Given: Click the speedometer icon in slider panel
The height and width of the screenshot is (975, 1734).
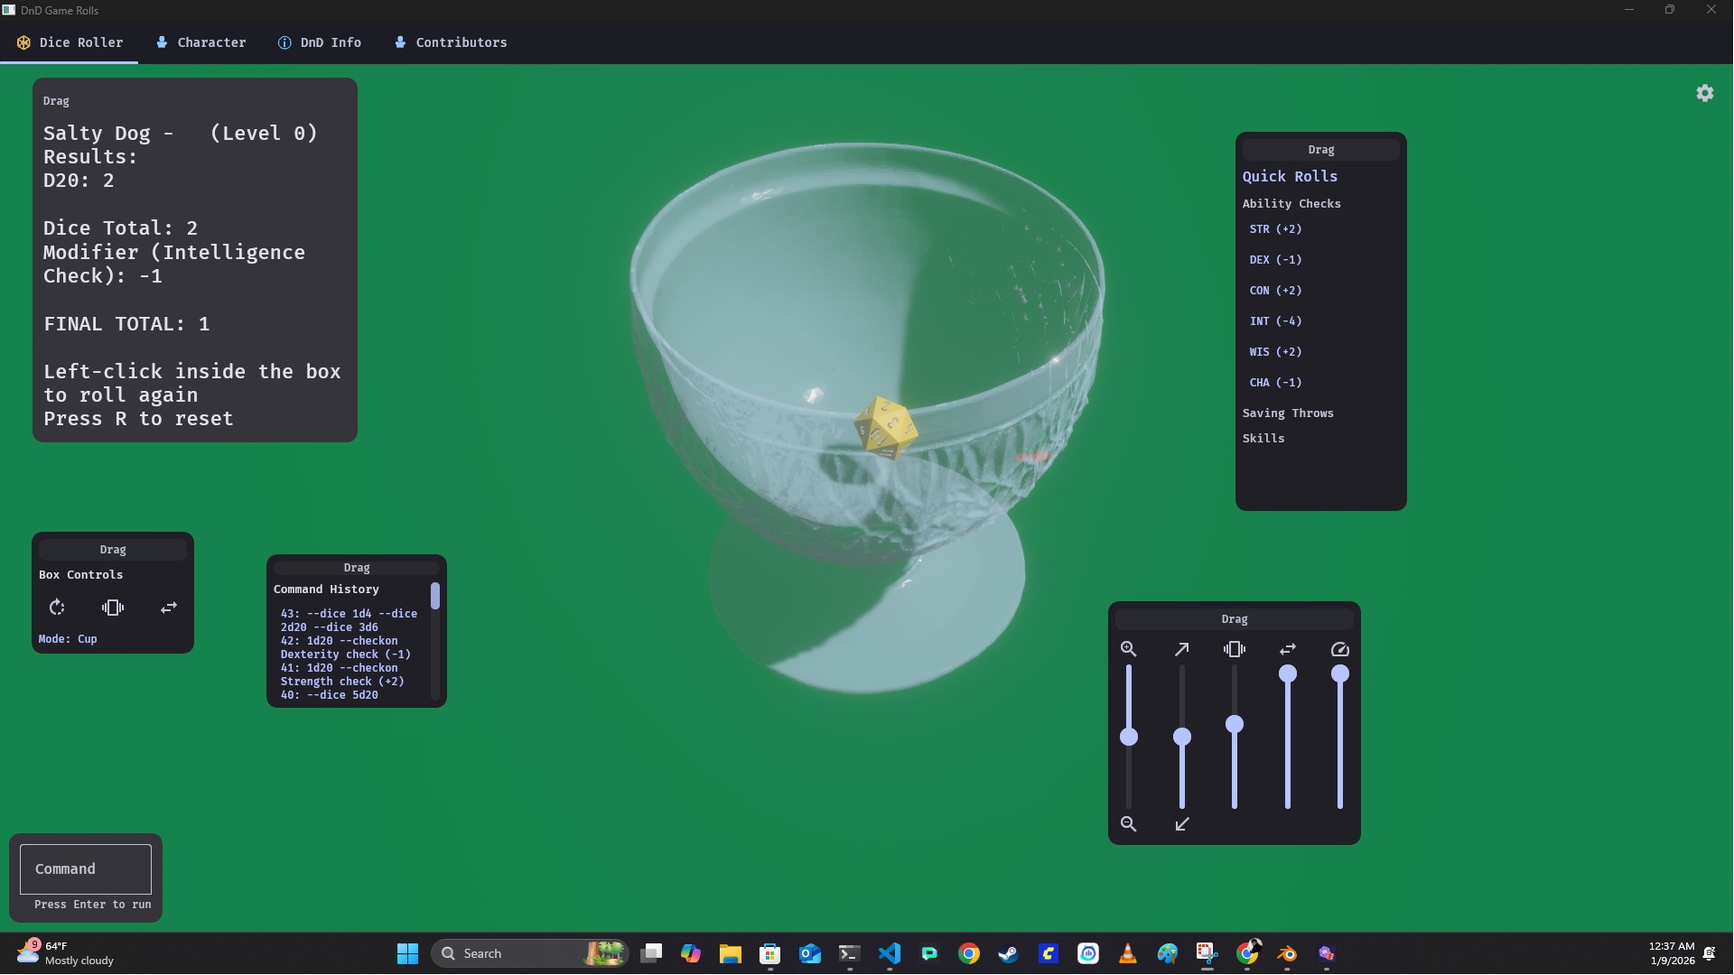Looking at the screenshot, I should (x=1340, y=649).
